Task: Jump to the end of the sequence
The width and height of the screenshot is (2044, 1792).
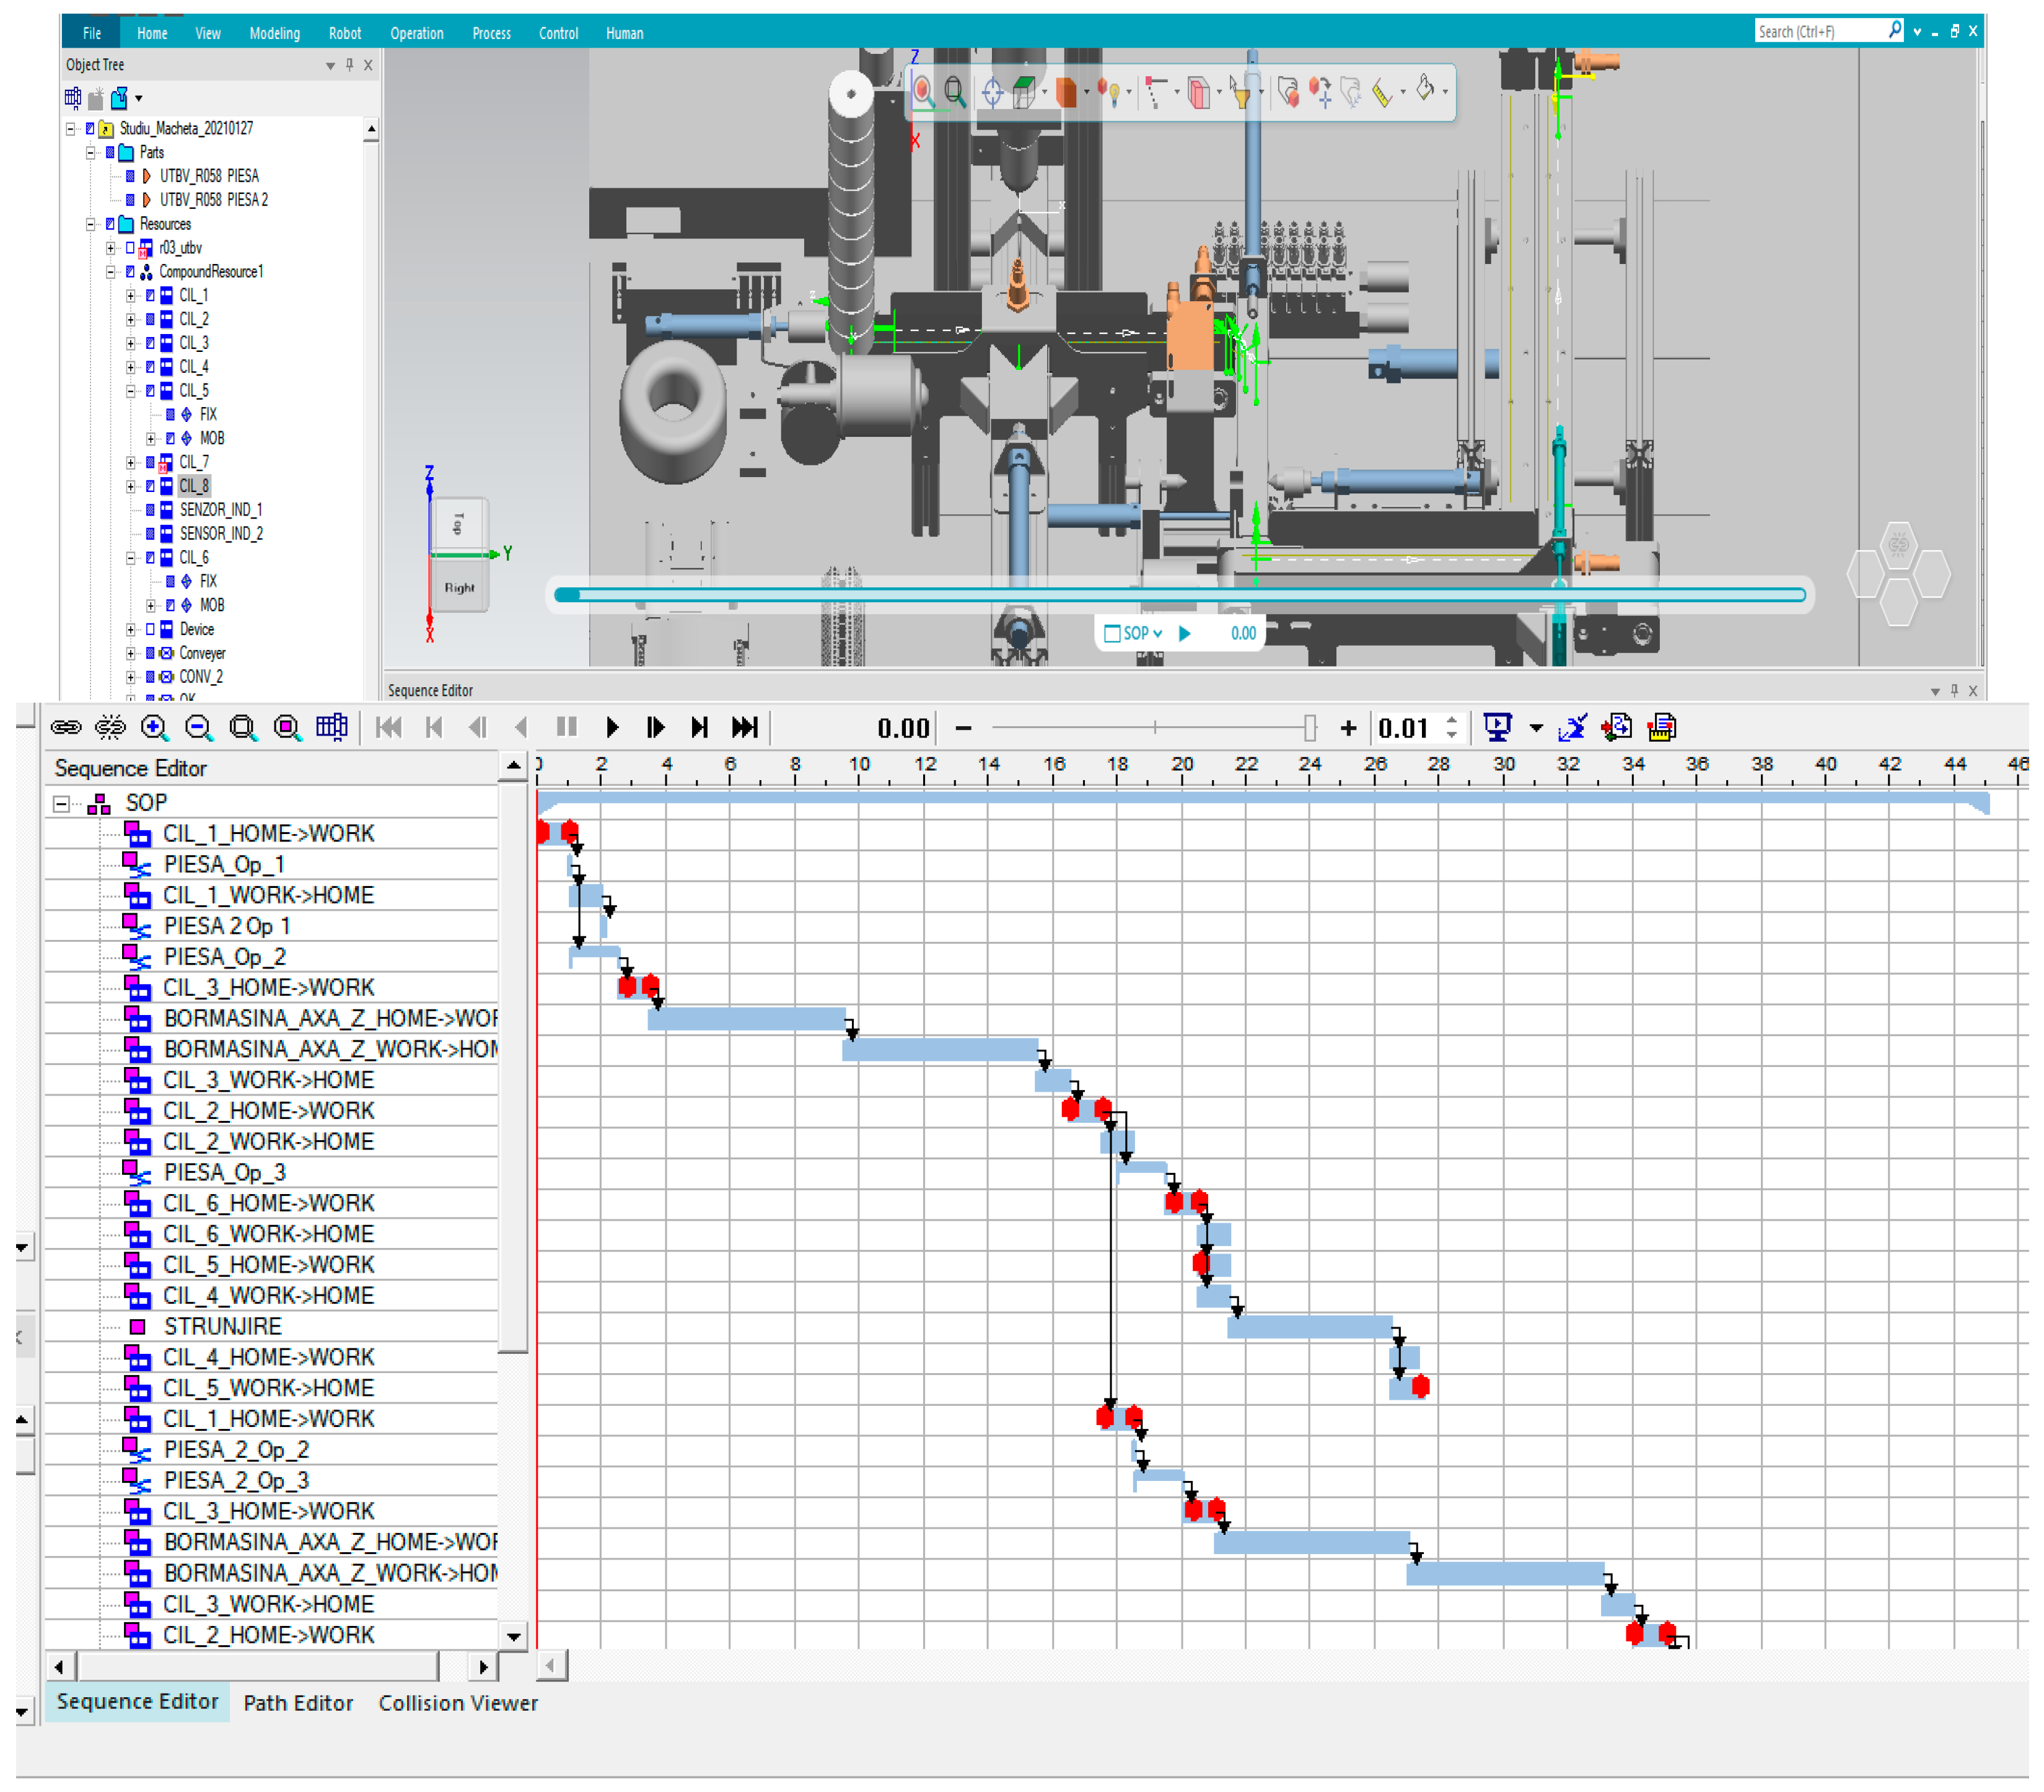Action: (x=745, y=728)
